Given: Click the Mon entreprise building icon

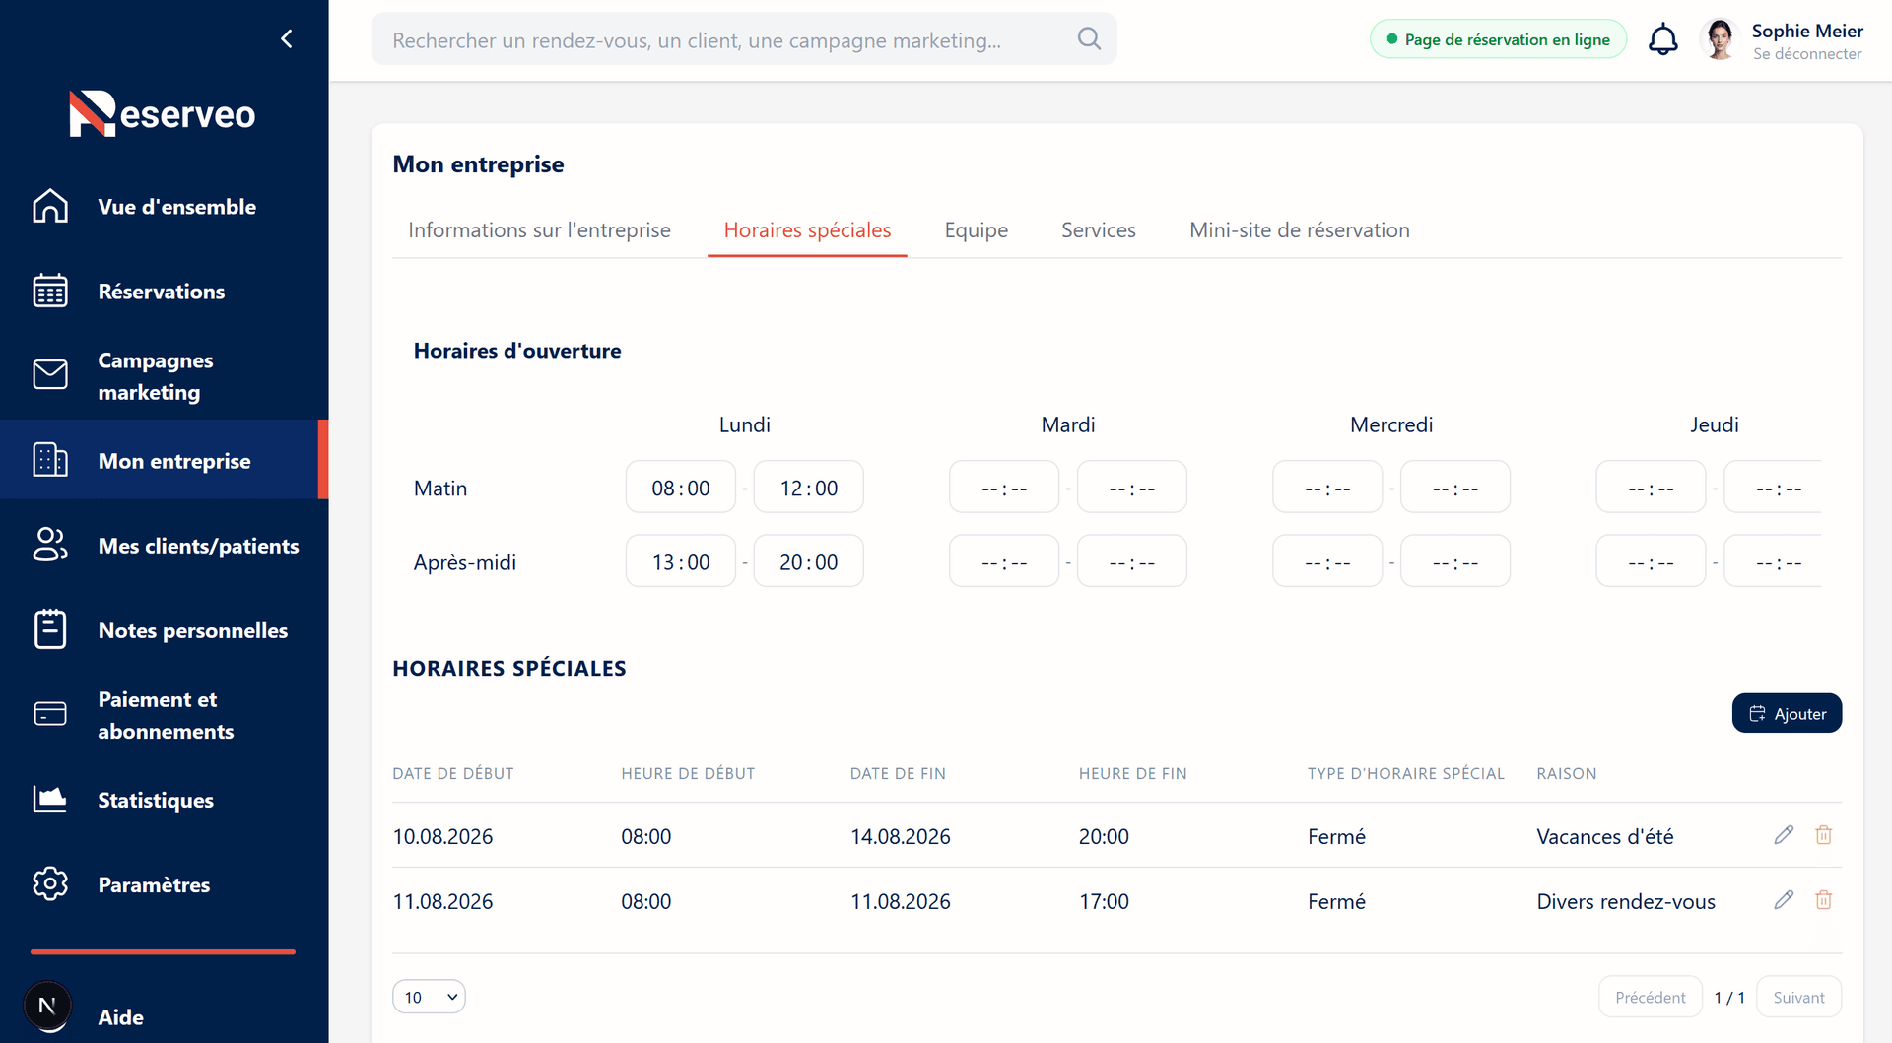Looking at the screenshot, I should click(x=50, y=460).
